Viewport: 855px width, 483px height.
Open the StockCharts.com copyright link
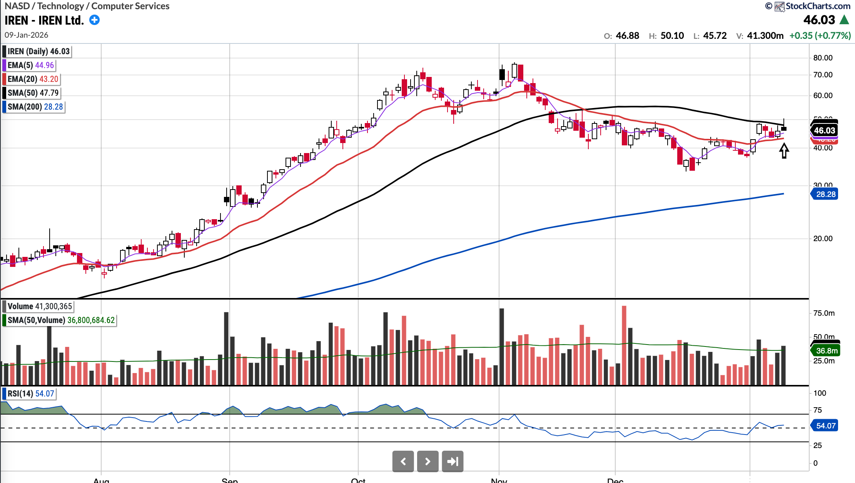[x=818, y=6]
